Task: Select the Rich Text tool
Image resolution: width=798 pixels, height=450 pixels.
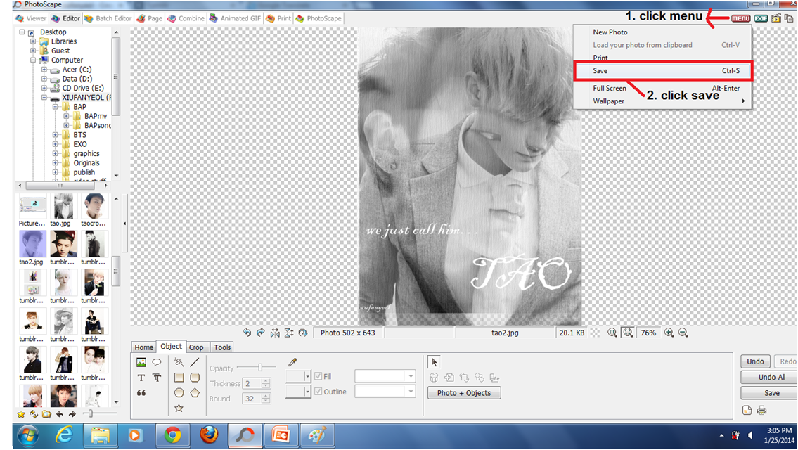Action: point(157,378)
